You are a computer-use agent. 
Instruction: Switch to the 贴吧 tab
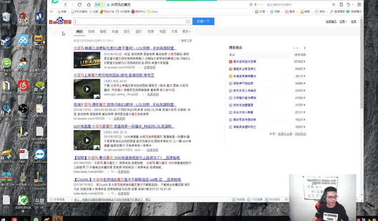(x=103, y=32)
